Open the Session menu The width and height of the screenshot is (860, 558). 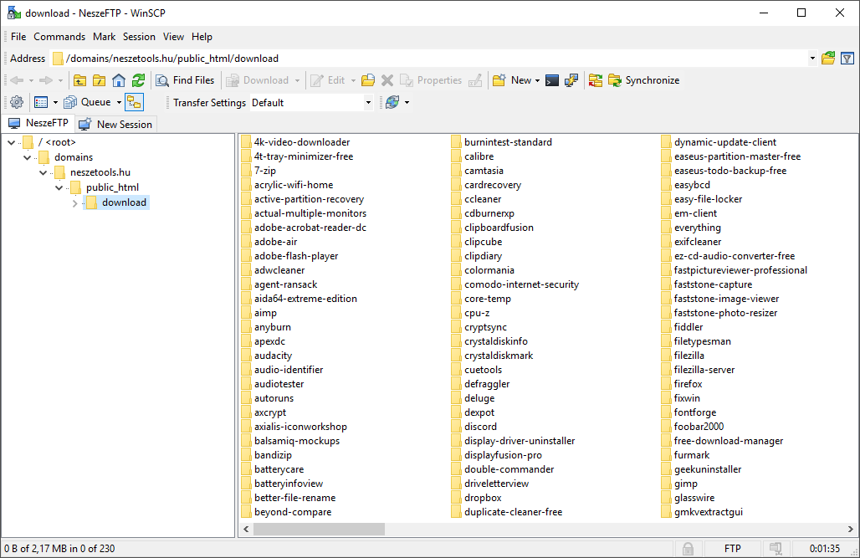139,37
